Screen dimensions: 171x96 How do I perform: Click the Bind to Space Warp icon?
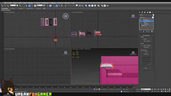[8, 6]
